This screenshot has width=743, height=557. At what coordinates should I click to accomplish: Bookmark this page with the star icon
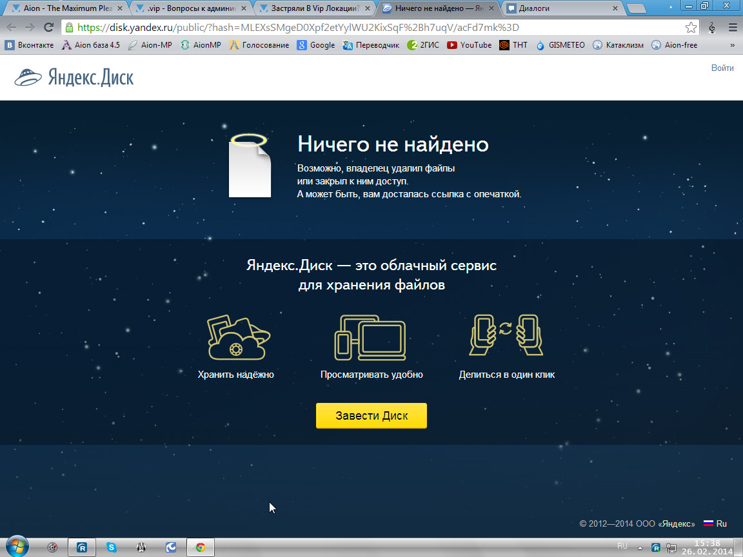click(x=691, y=28)
